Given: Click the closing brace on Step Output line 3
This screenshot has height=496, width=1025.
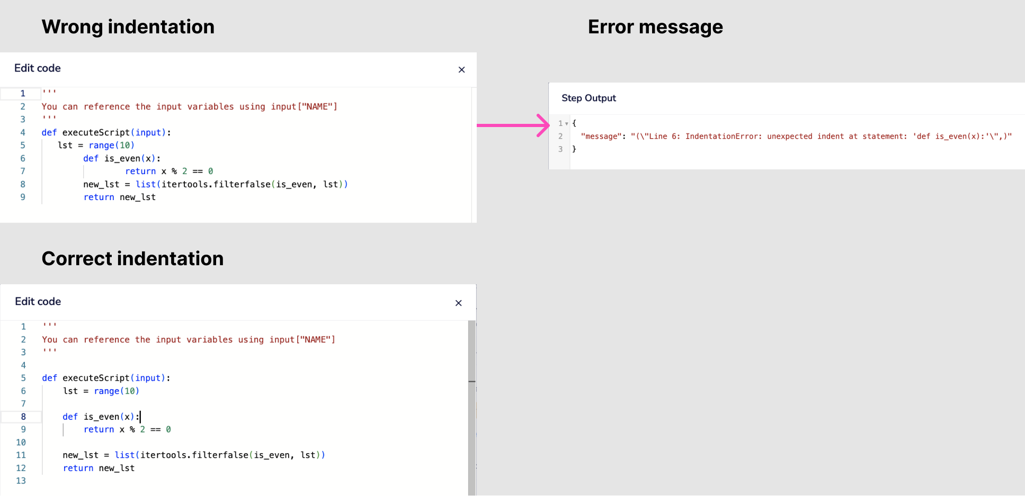Looking at the screenshot, I should [575, 149].
